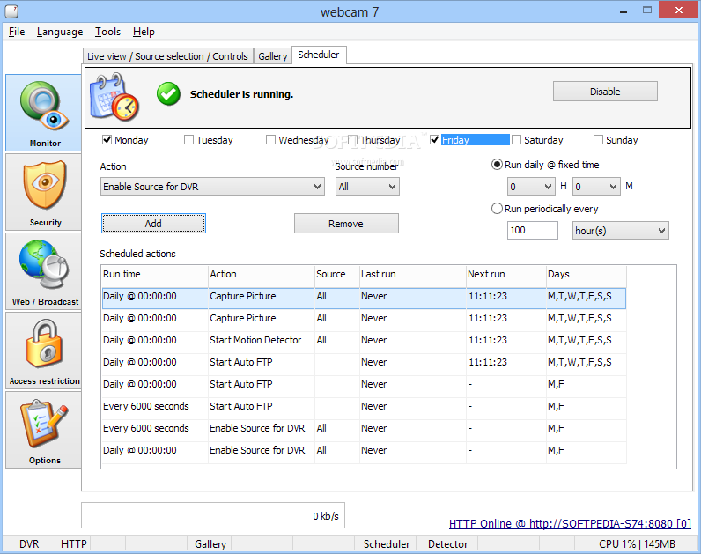Open the hour (H) dropdown

531,187
